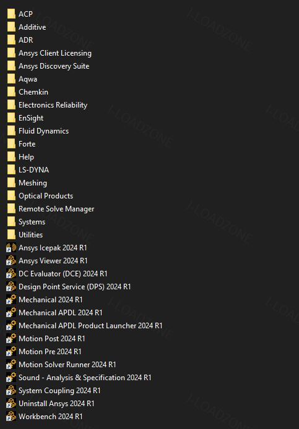Select the Aqwa folder icon
Screen dimensions: 299x429
(x=11, y=79)
